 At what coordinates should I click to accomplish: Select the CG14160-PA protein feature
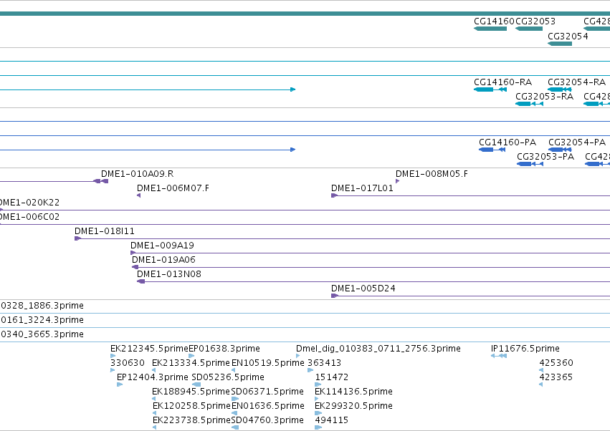492,150
